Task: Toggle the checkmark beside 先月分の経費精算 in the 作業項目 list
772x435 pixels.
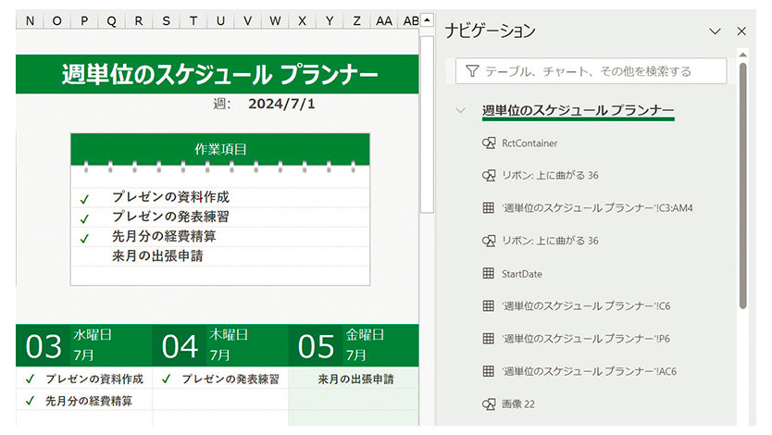Action: click(85, 237)
